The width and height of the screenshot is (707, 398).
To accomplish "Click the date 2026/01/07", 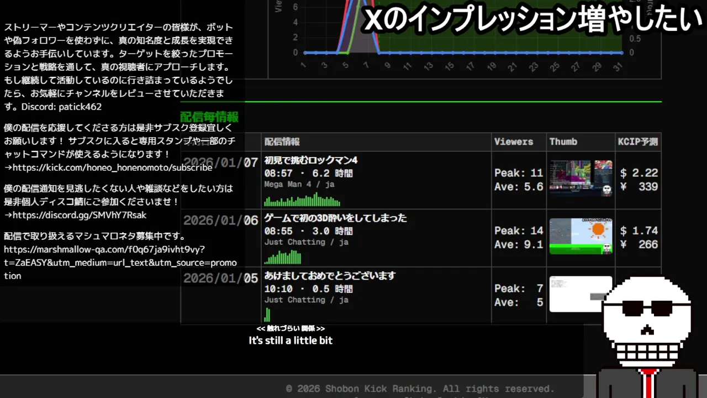I will click(x=220, y=163).
